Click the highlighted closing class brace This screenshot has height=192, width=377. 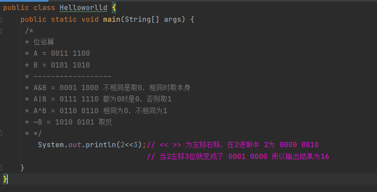[5, 179]
